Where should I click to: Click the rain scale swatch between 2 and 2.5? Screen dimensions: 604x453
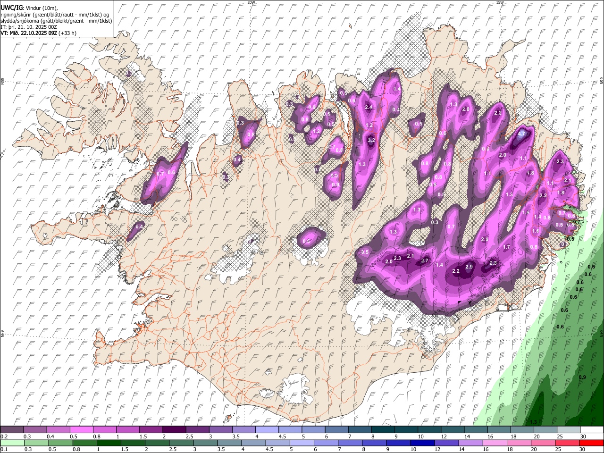(157, 443)
